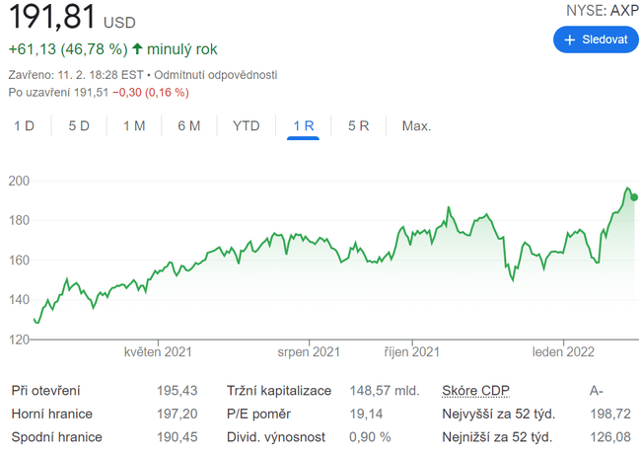Choose the Max. time range tab

click(416, 125)
